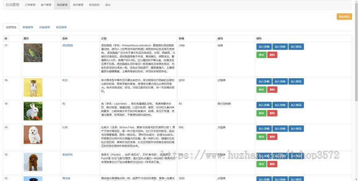
Task: Open the 虎皮鹦鹉 product name link
Action: 68,46
